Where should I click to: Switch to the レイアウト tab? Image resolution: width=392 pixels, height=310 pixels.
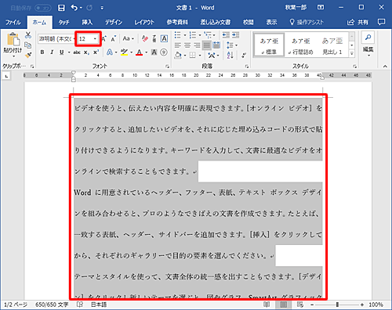[x=144, y=23]
